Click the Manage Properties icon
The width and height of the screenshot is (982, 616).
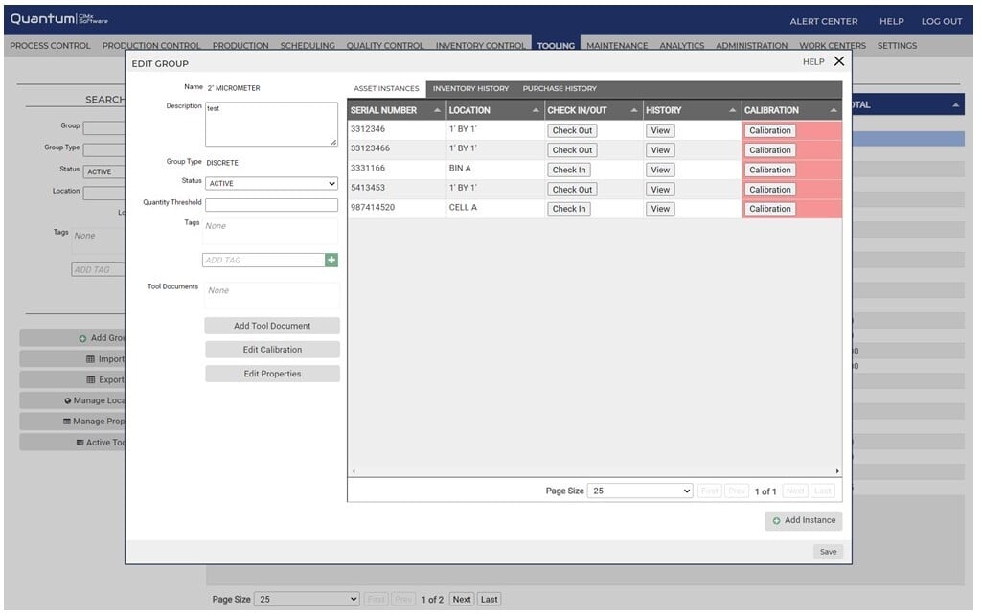(x=66, y=421)
